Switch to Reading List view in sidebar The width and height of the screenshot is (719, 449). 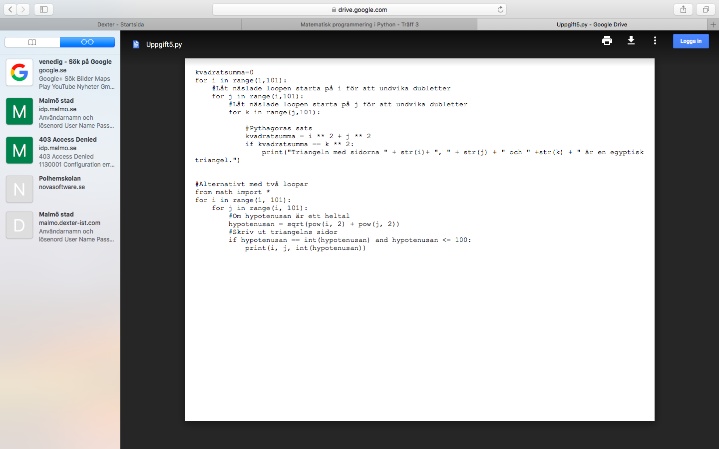[87, 42]
